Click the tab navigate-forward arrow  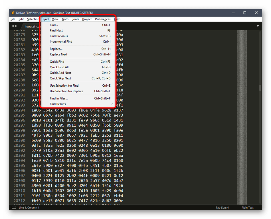(16, 26)
